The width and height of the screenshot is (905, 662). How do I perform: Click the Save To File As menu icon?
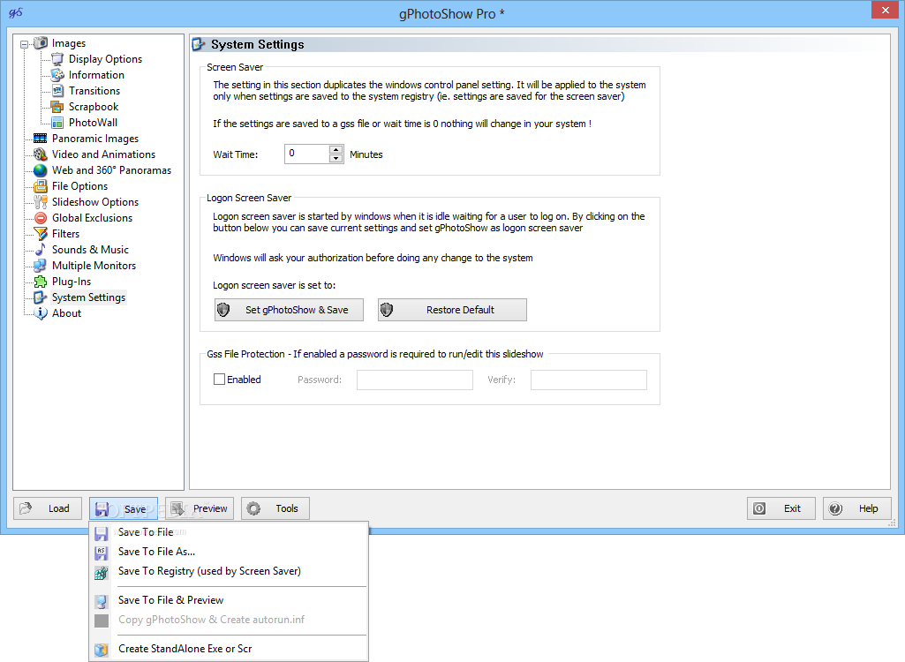click(102, 553)
